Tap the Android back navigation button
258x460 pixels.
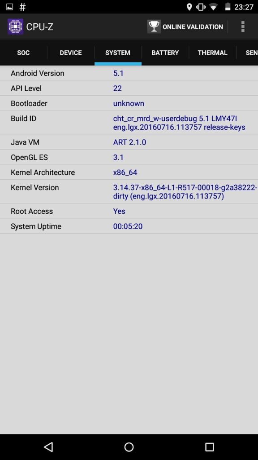[x=48, y=447]
